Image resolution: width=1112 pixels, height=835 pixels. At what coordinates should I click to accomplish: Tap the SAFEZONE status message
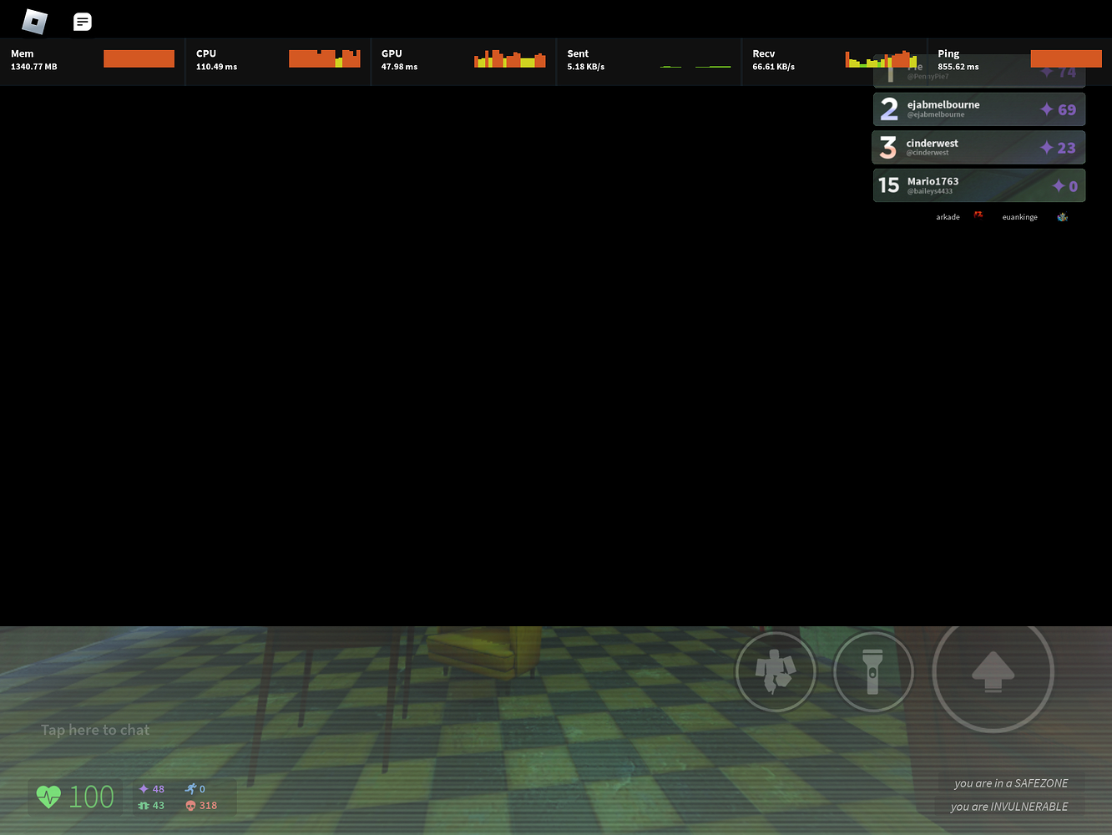click(1011, 783)
